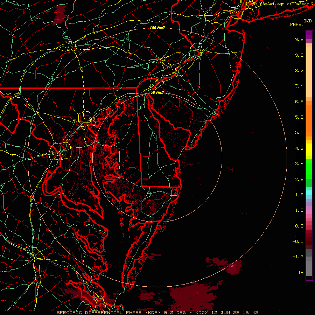Click the 13 JUN 25 date text
This screenshot has width=315, height=315.
coord(225,313)
